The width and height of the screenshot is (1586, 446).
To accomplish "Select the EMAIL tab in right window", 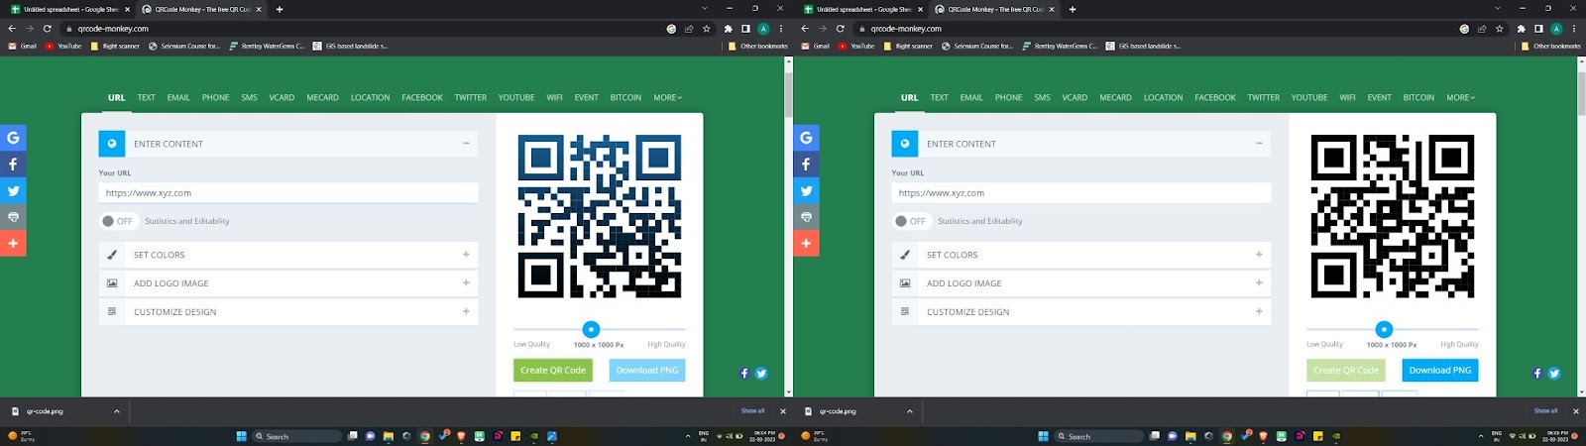I will point(971,98).
